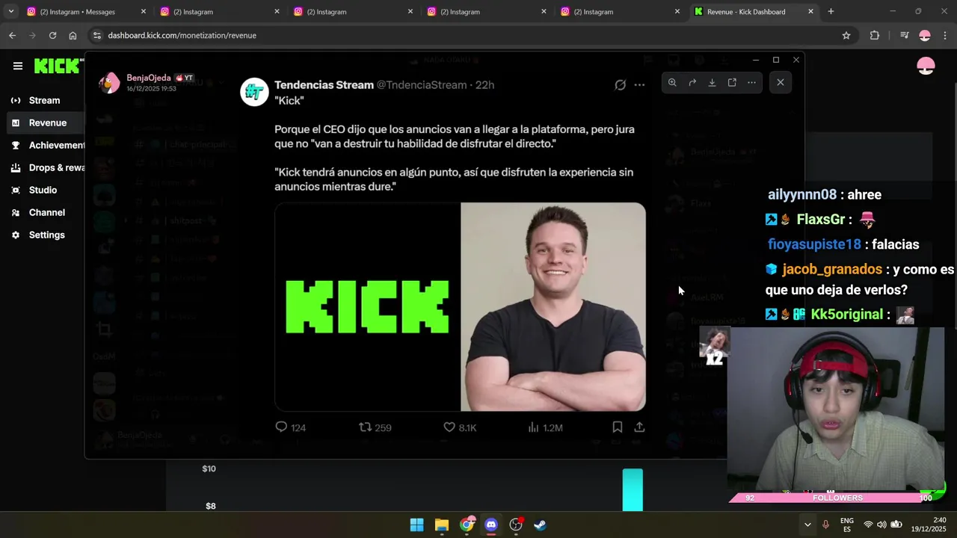Open Chrome three-dot menu
This screenshot has width=957, height=538.
click(x=945, y=35)
